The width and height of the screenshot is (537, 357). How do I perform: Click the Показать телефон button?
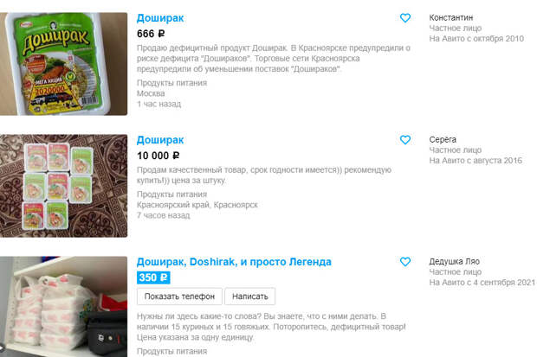[x=179, y=296]
